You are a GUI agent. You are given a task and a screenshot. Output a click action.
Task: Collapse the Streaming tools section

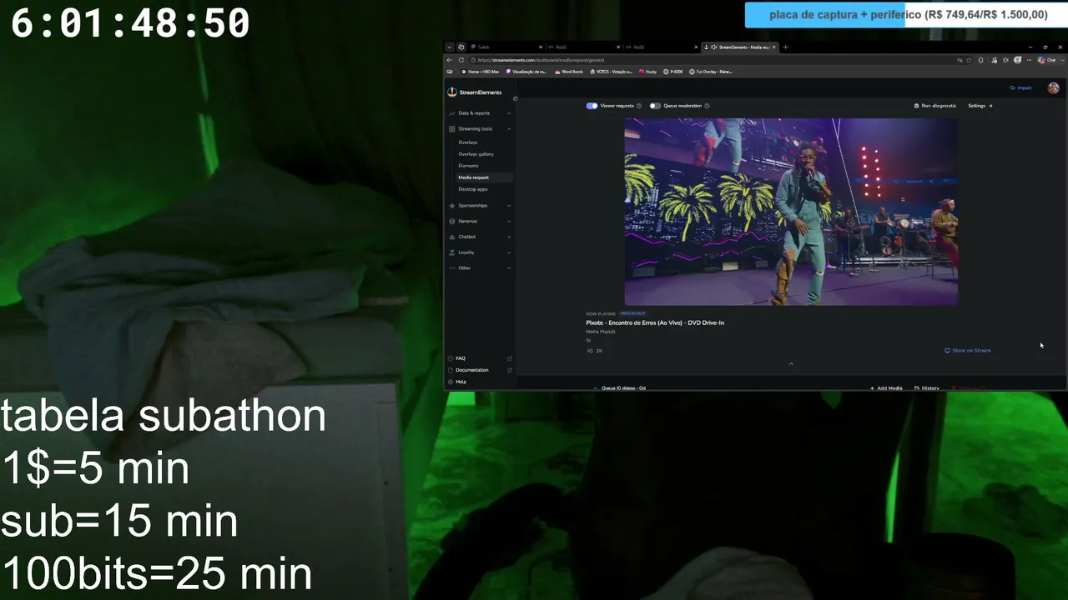[x=480, y=128]
